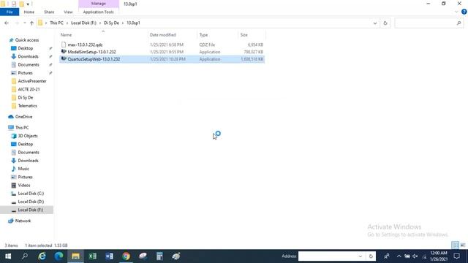Select the ModelSimSetup-13.0.1.232 application
Screen dimensions: 468x263
[91, 52]
